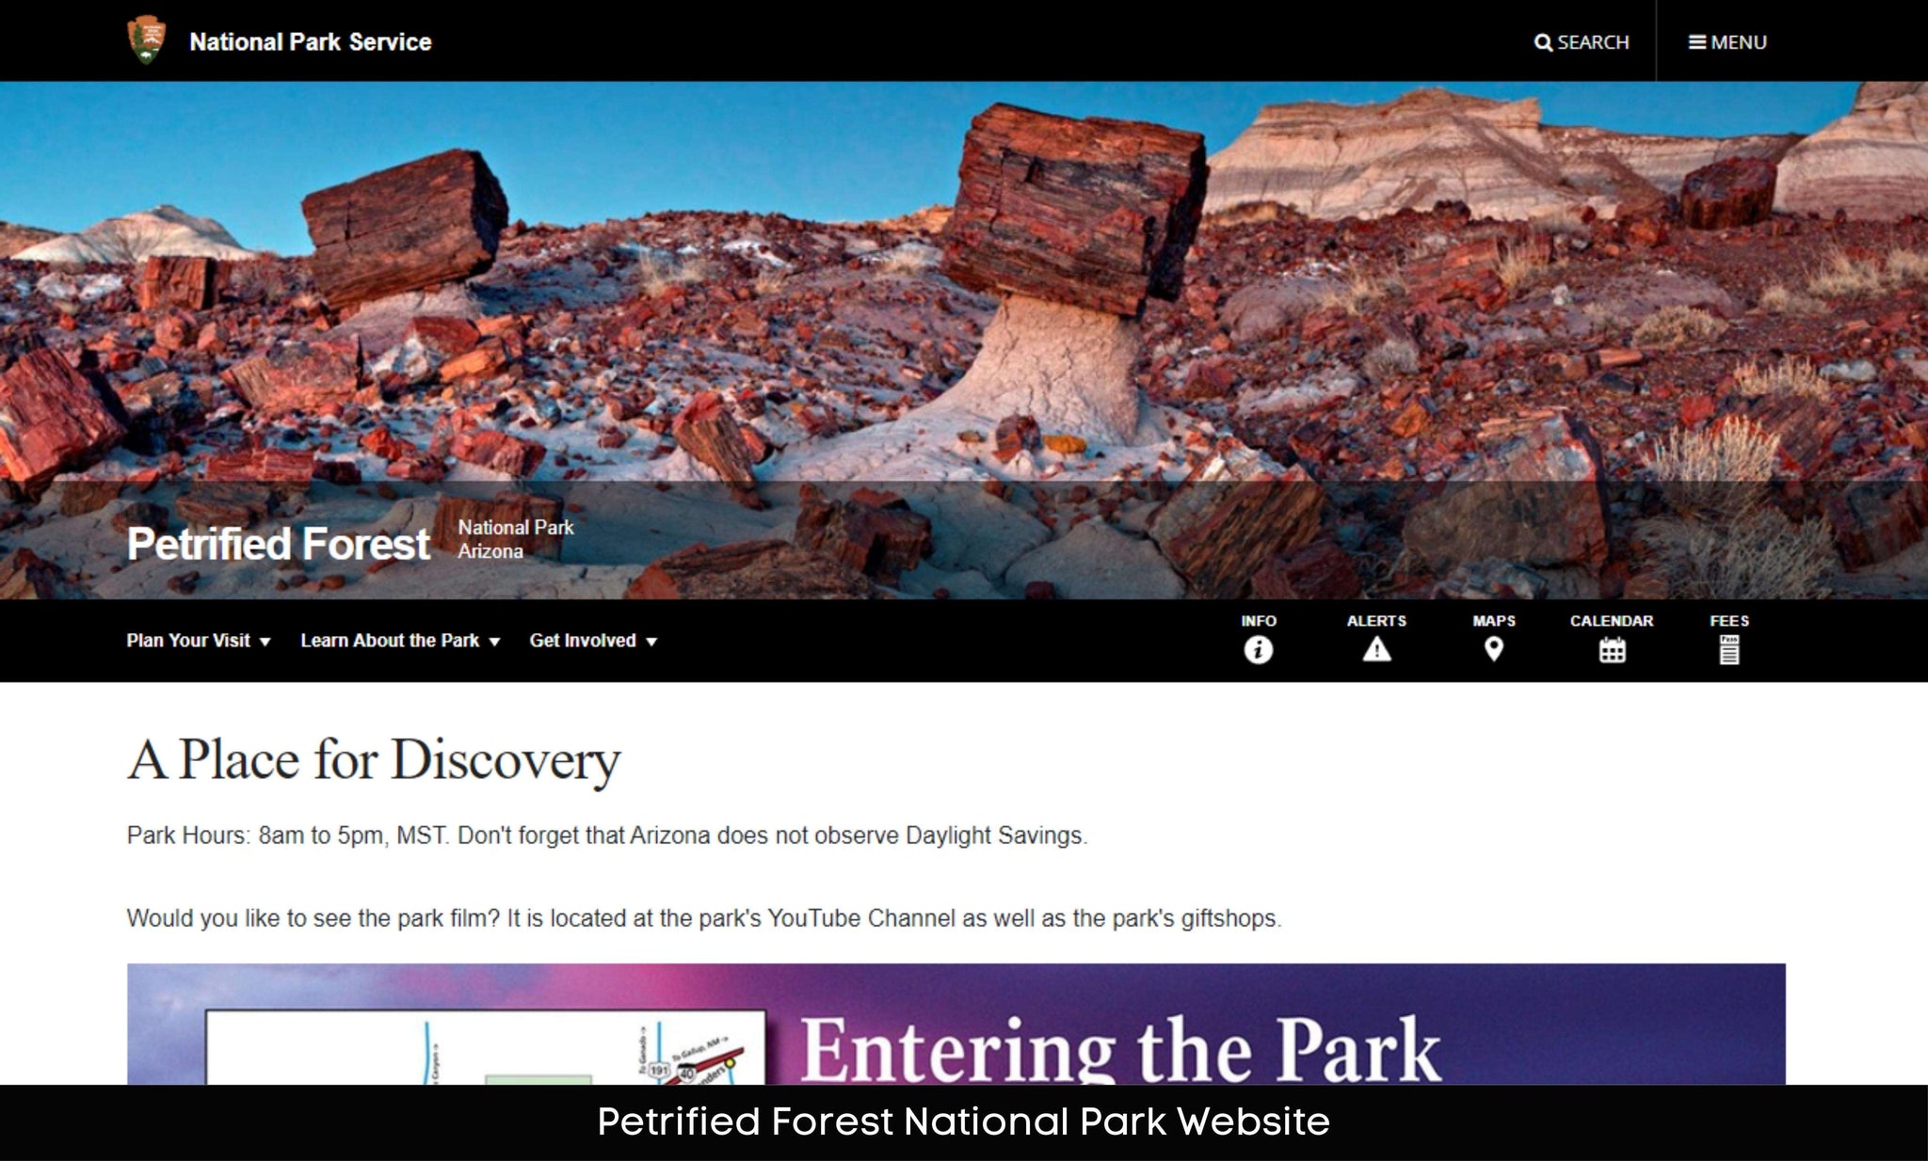Expand the Get Involved dropdown
This screenshot has width=1928, height=1161.
[593, 641]
